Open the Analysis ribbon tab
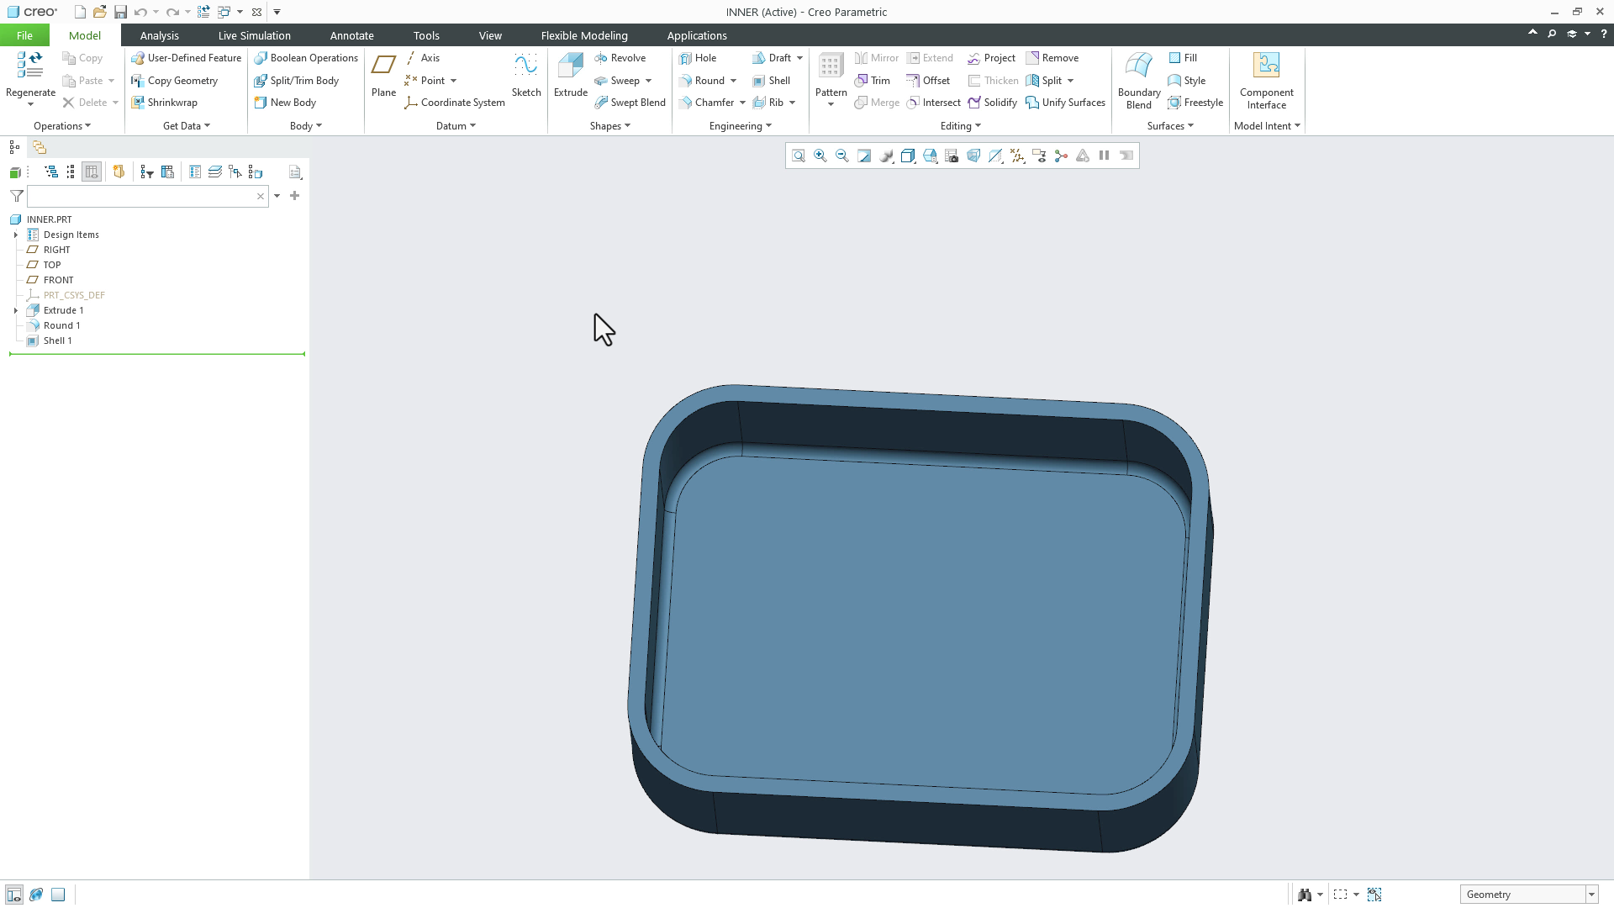Viewport: 1614px width, 908px height. [x=159, y=35]
